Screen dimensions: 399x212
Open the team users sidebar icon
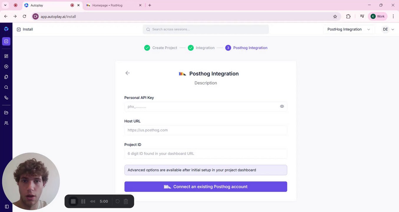[6, 123]
